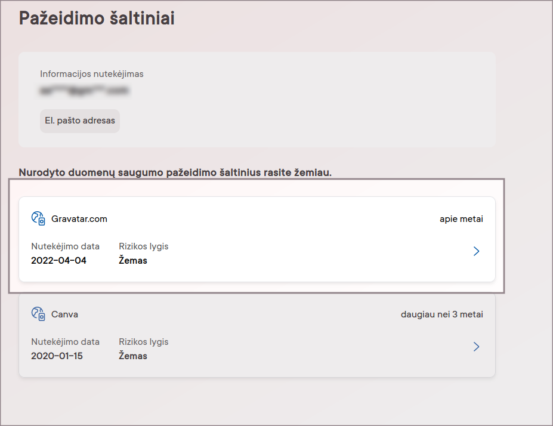Select Canva leak date 2020-01-15
The image size is (553, 426).
click(x=57, y=356)
